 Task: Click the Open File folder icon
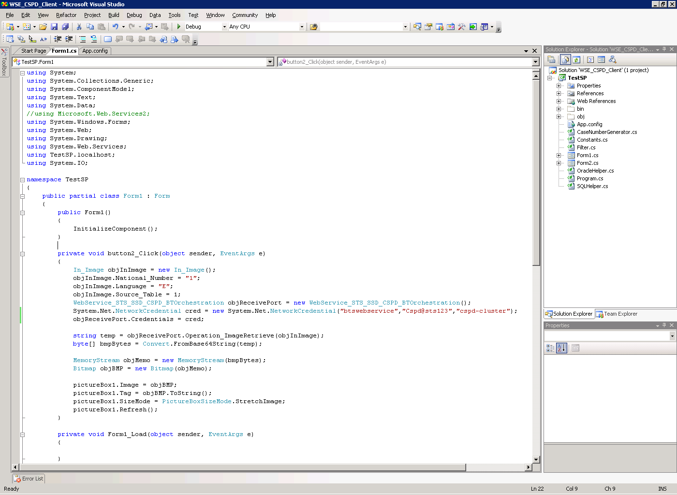tap(43, 27)
